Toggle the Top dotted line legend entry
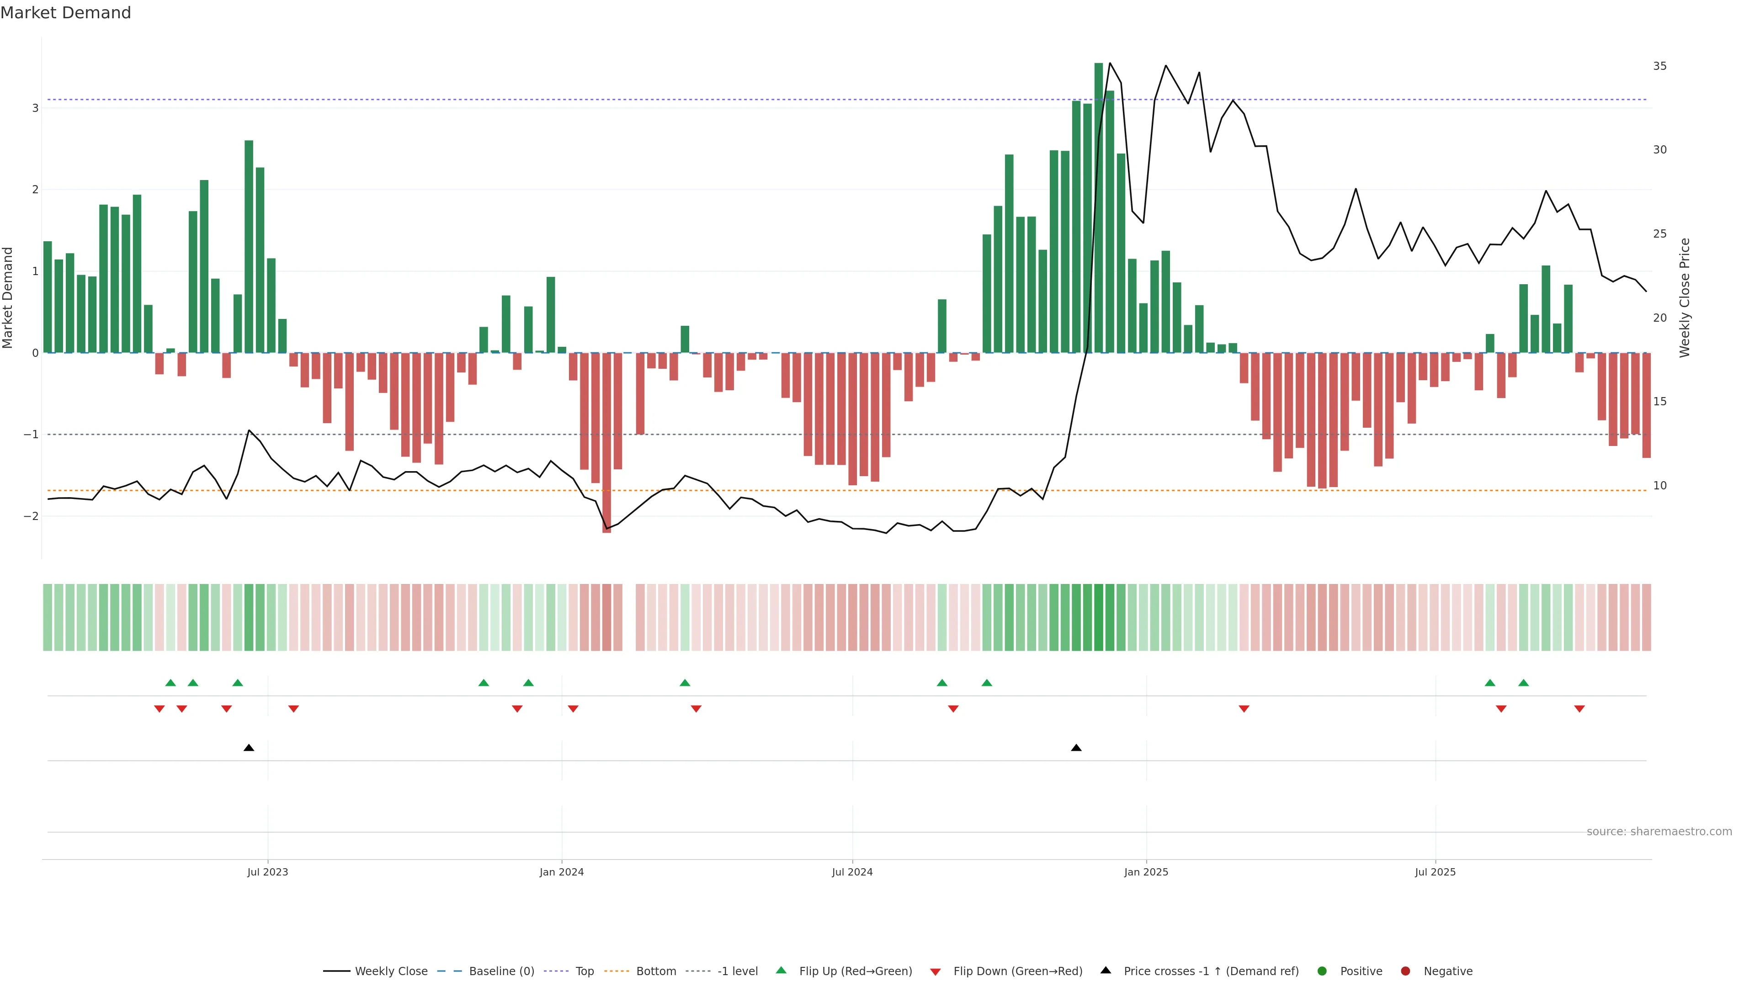Screen dimensions: 1755x987 tap(584, 971)
